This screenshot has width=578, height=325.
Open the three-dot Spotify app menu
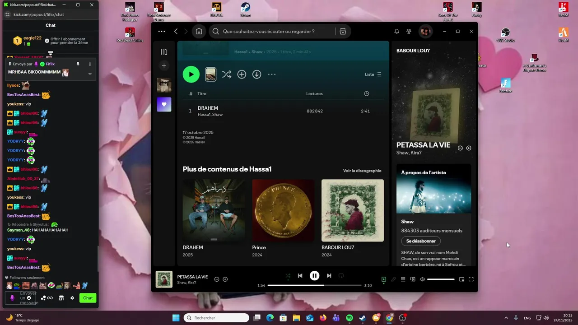[x=162, y=32]
